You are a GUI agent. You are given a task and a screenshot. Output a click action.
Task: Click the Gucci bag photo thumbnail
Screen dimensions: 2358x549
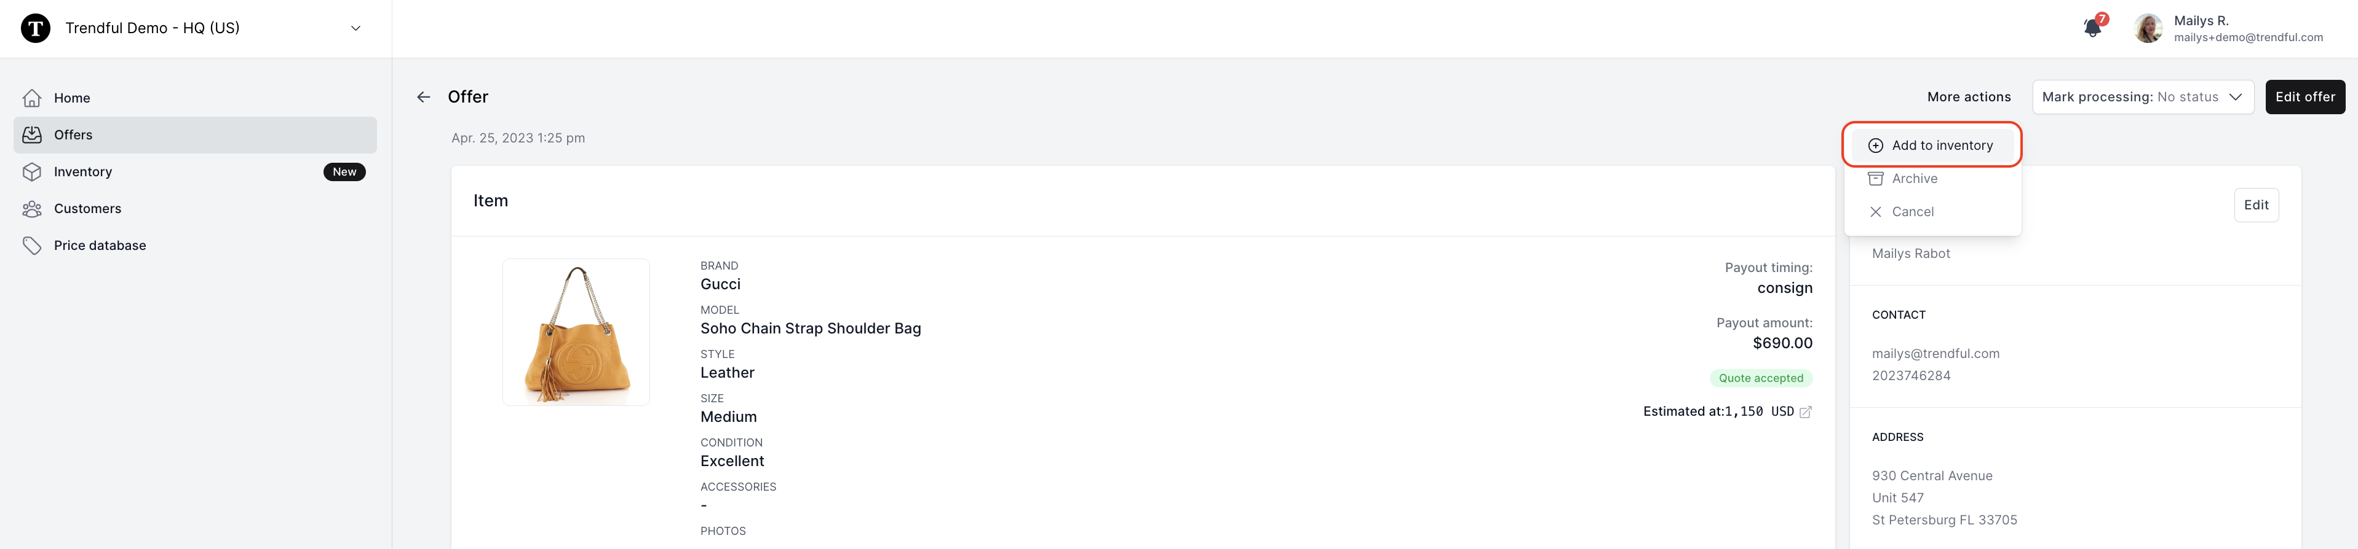click(x=576, y=332)
